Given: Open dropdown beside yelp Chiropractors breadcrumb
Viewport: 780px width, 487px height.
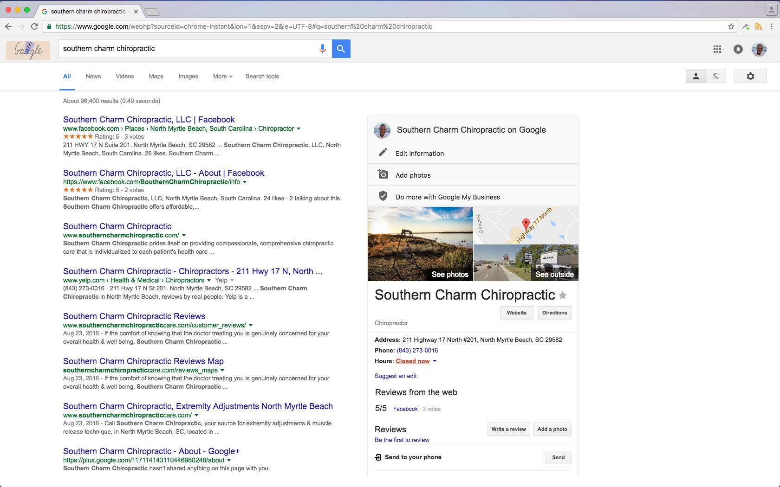Looking at the screenshot, I should [x=209, y=281].
